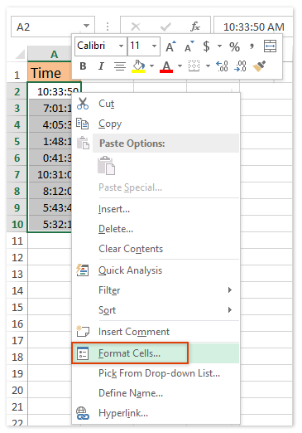The width and height of the screenshot is (302, 433).
Task: Click the Increase Font Size icon
Action: pos(170,46)
